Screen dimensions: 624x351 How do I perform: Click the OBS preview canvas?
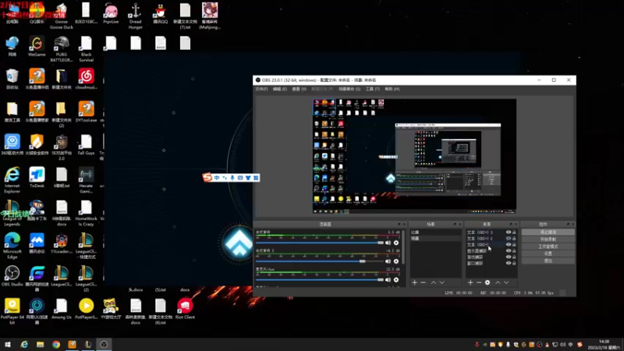click(414, 156)
